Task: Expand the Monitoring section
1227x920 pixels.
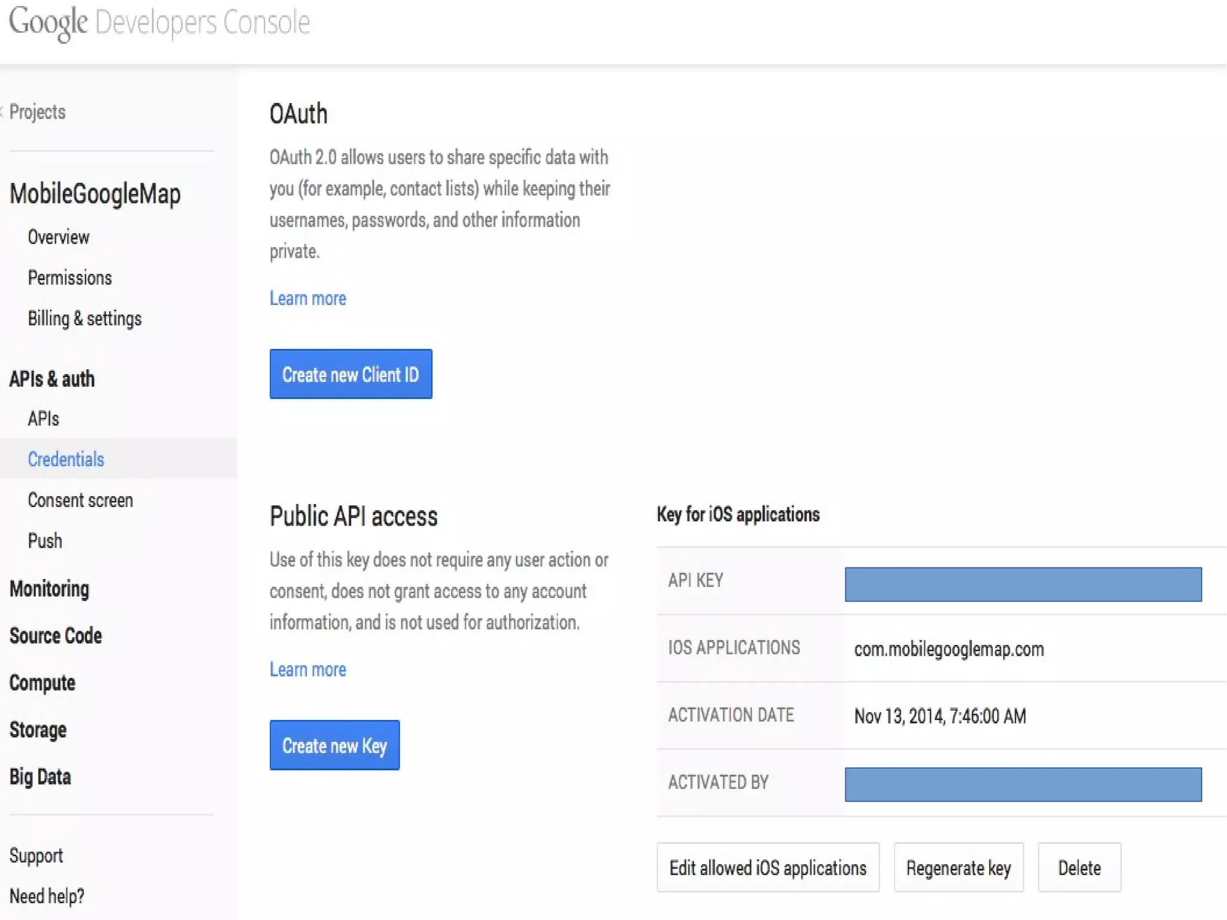Action: (x=50, y=589)
